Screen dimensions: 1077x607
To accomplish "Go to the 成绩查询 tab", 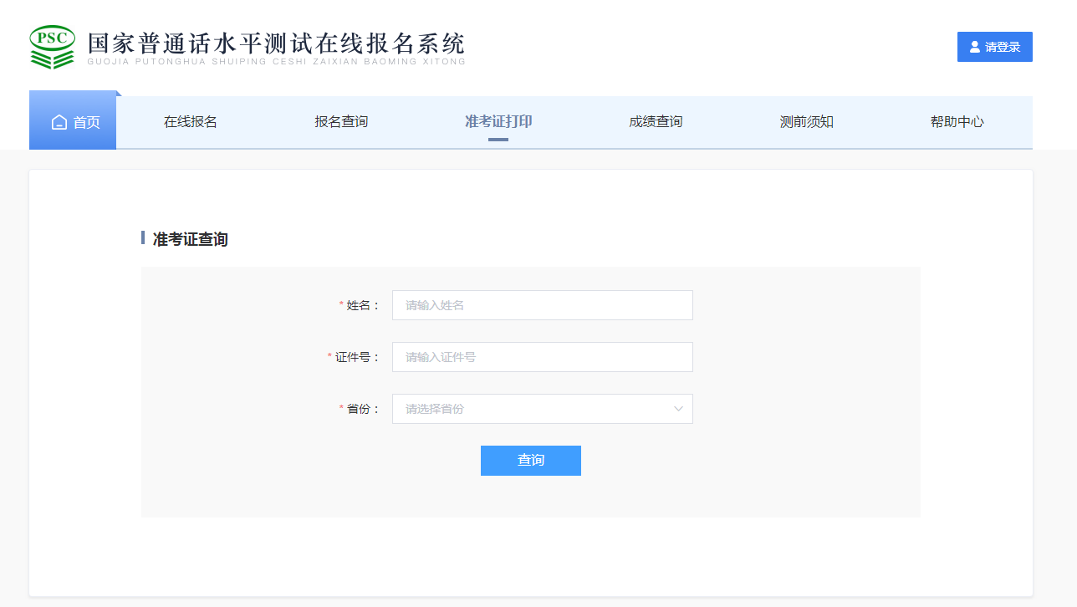I will coord(656,122).
